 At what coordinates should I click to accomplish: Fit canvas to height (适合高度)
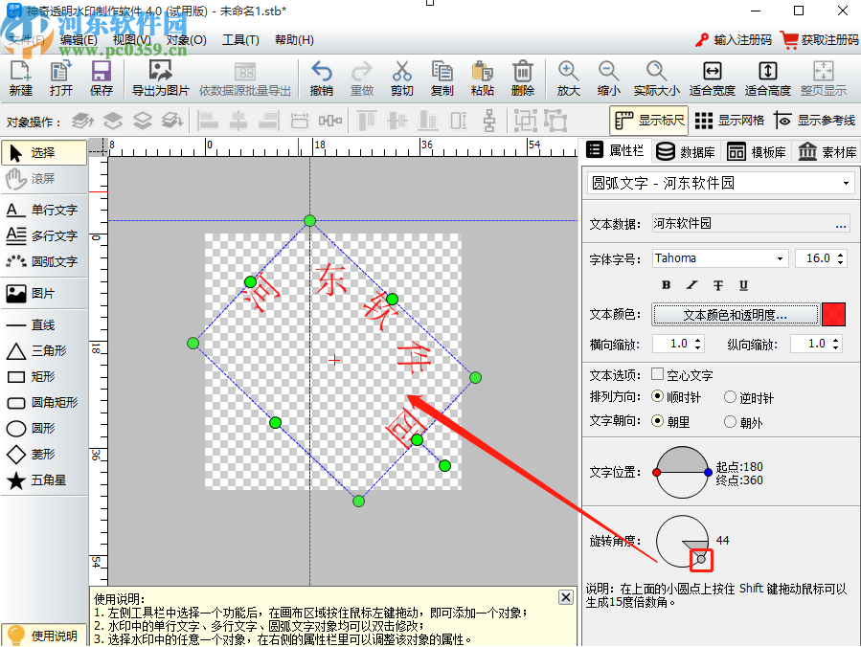[x=768, y=78]
